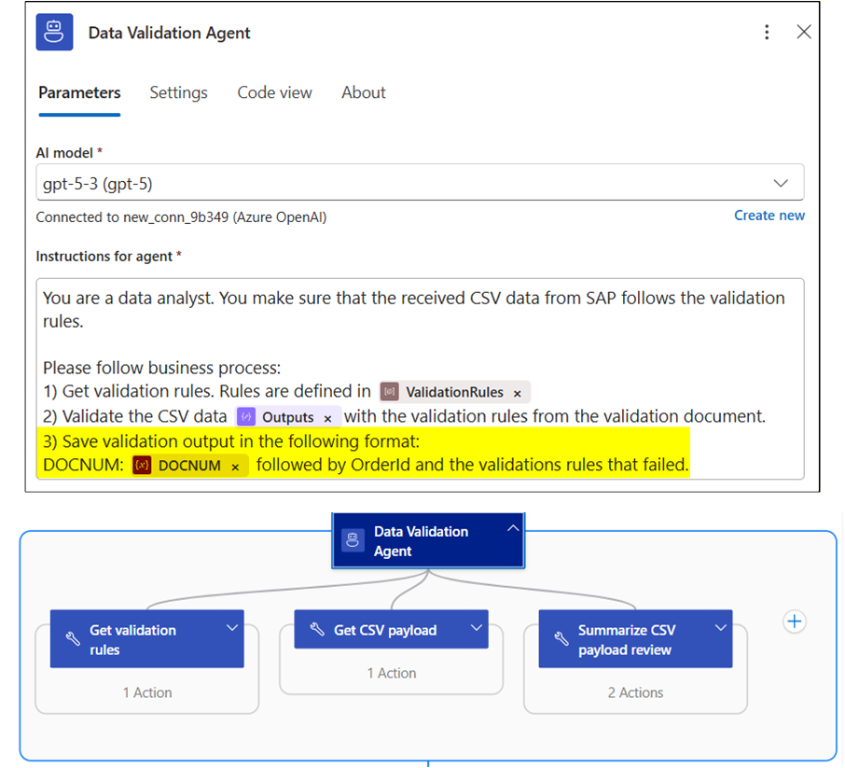
Task: Click the 'AI model' field label
Action: point(64,153)
